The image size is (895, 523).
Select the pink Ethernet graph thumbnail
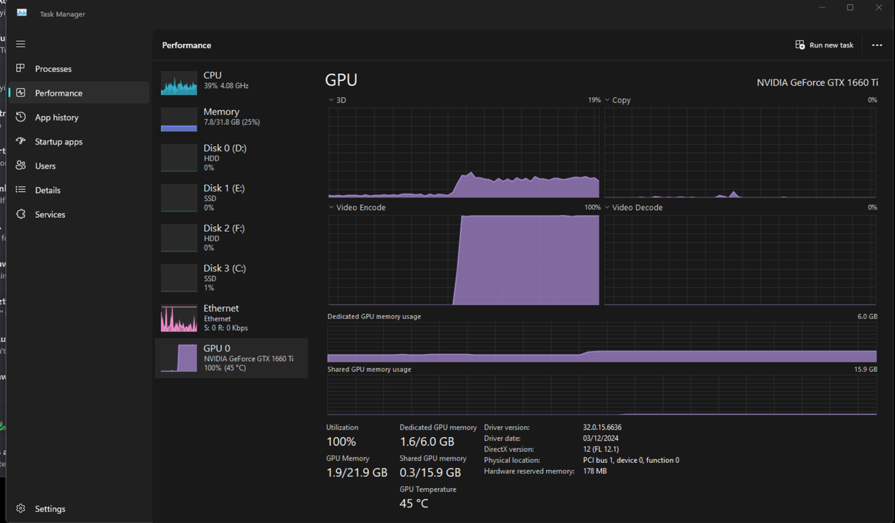point(179,318)
